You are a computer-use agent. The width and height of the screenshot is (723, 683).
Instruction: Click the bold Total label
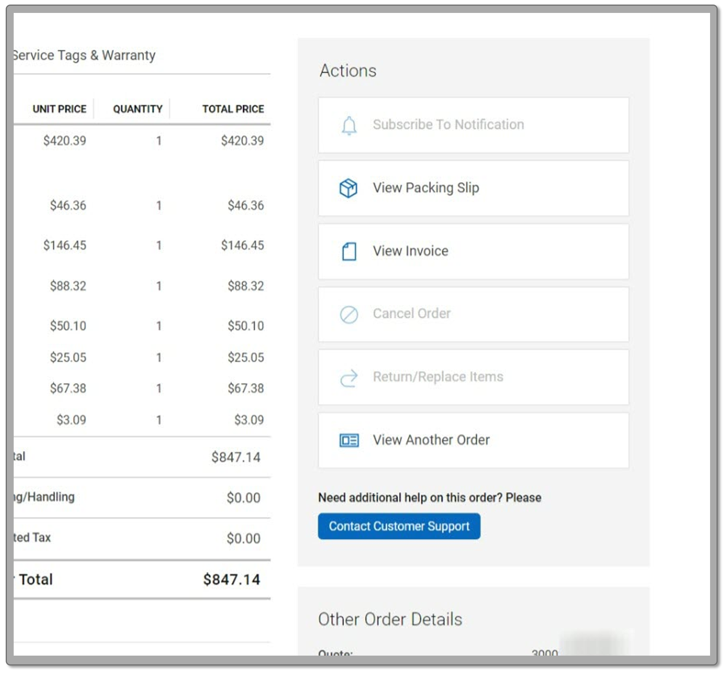tap(36, 580)
